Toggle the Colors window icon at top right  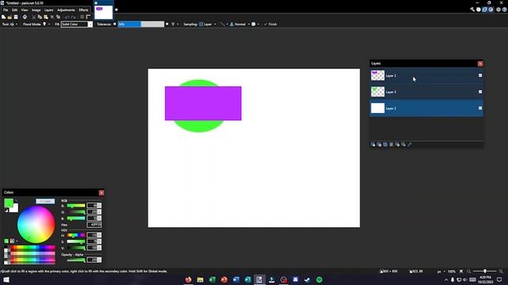(x=491, y=9)
